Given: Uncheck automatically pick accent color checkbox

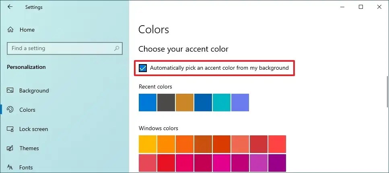Looking at the screenshot, I should pyautogui.click(x=143, y=68).
